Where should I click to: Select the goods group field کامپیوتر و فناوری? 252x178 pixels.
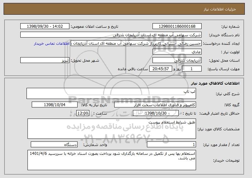[155, 105]
